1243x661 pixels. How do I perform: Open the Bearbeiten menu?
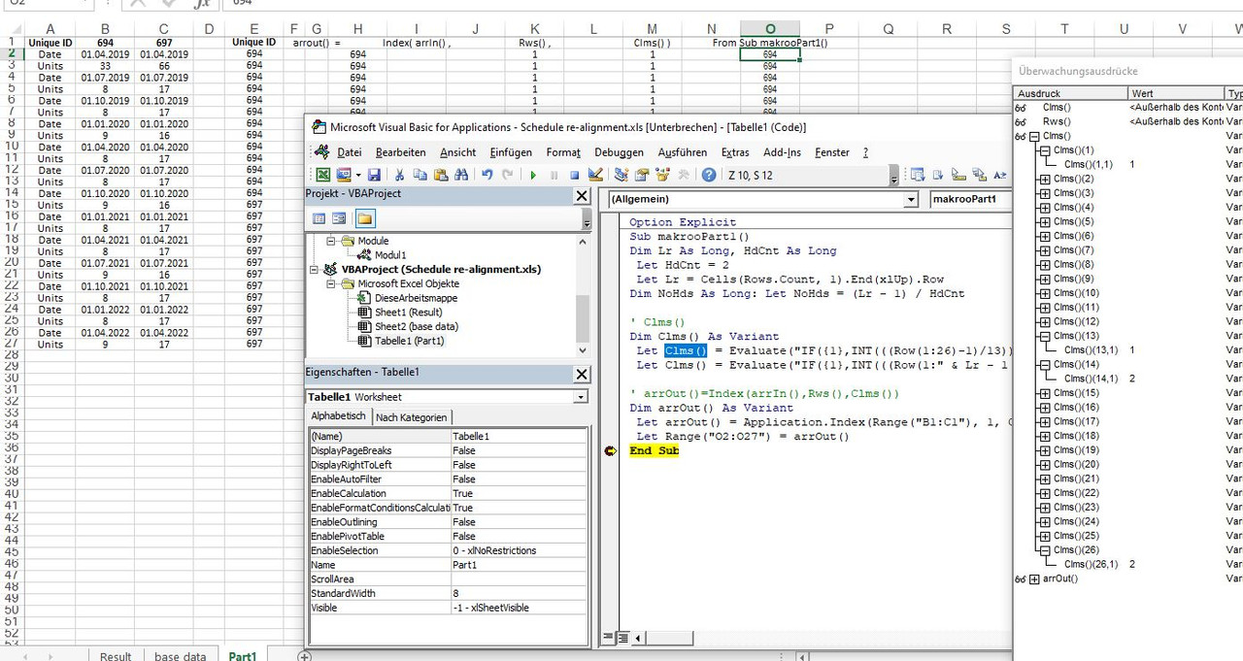pyautogui.click(x=401, y=152)
